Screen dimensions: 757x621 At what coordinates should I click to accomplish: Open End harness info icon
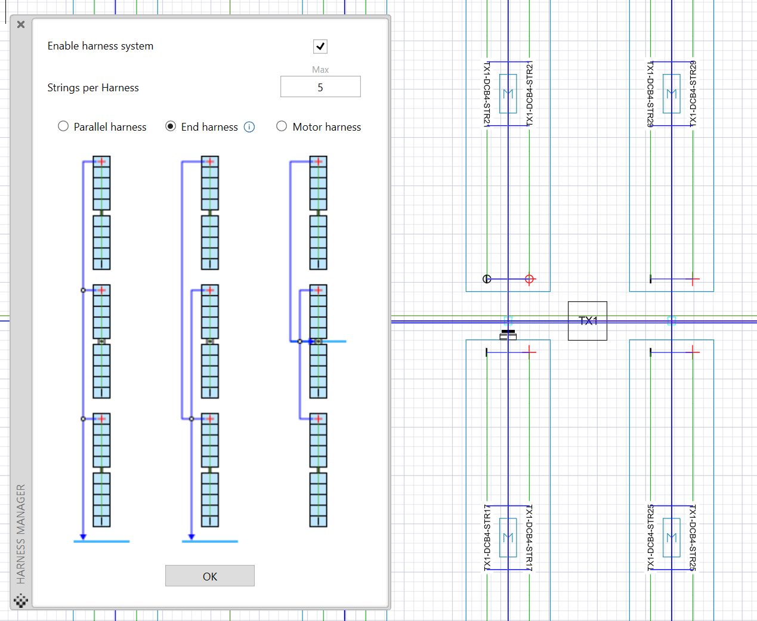(249, 127)
